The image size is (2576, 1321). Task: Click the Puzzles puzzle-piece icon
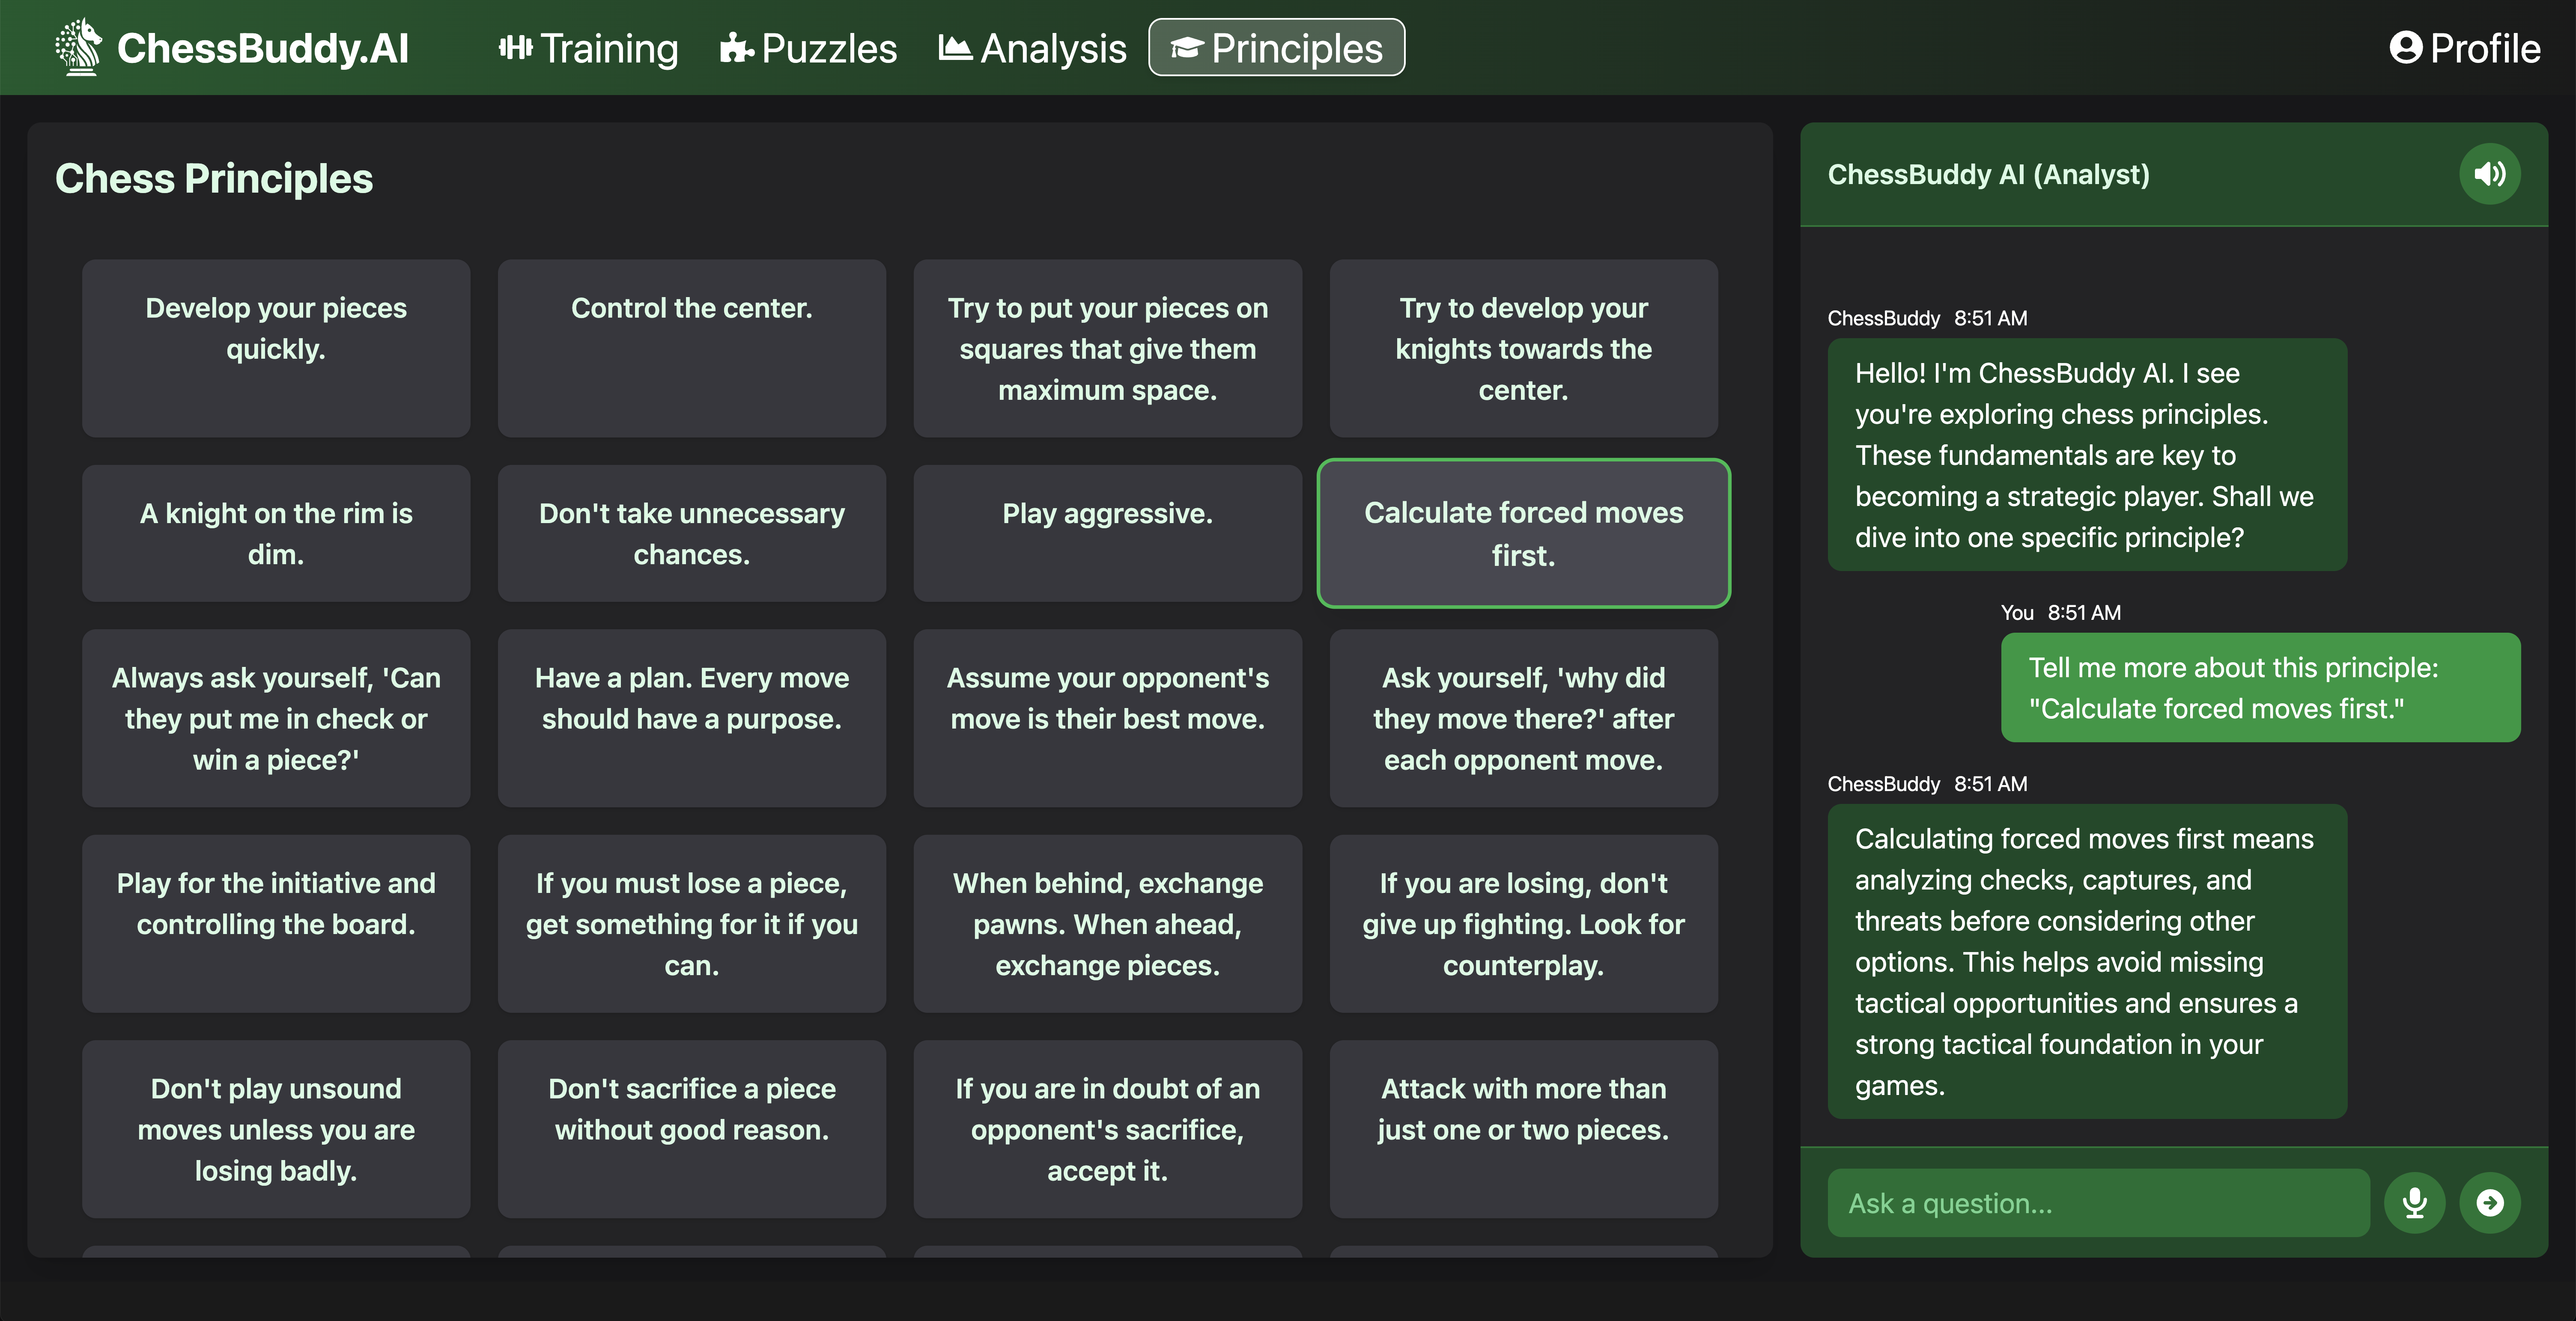736,48
